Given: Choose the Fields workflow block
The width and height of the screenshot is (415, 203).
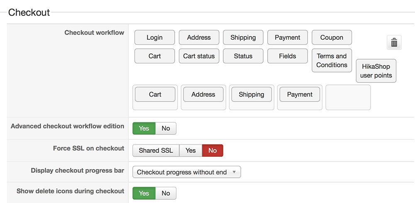Looking at the screenshot, I should click(x=287, y=56).
